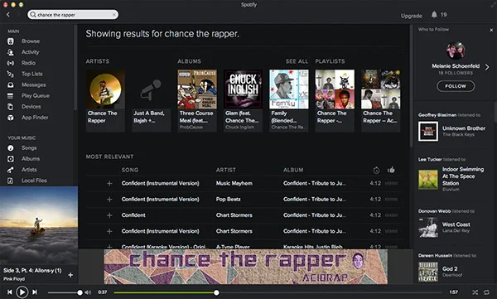The image size is (497, 299).
Task: Click the volume slider knob
Action: tap(80, 292)
